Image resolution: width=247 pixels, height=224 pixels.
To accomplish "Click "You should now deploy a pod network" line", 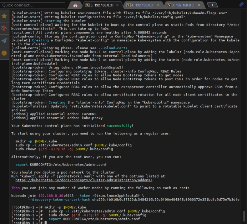I will pyautogui.click(x=64, y=172).
